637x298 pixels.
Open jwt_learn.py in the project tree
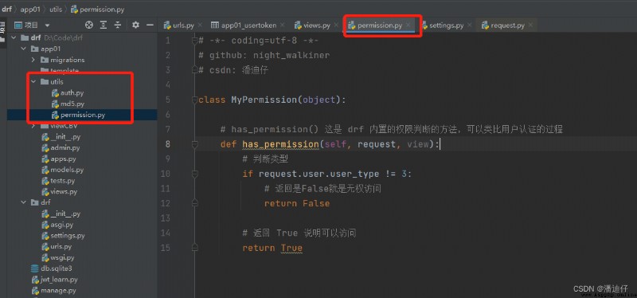54,280
